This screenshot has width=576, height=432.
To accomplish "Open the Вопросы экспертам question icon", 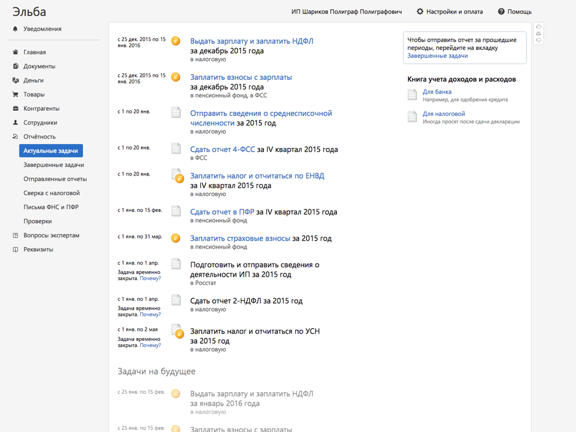I will (x=15, y=235).
